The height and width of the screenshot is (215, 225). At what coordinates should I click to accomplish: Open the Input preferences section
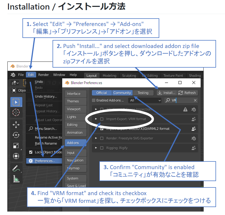click(76, 153)
